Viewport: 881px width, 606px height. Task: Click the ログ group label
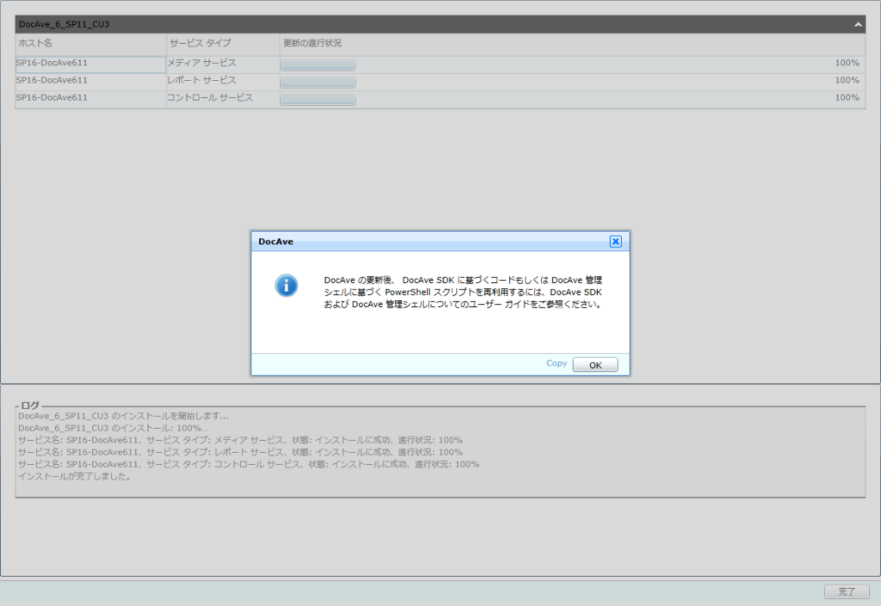(x=30, y=405)
